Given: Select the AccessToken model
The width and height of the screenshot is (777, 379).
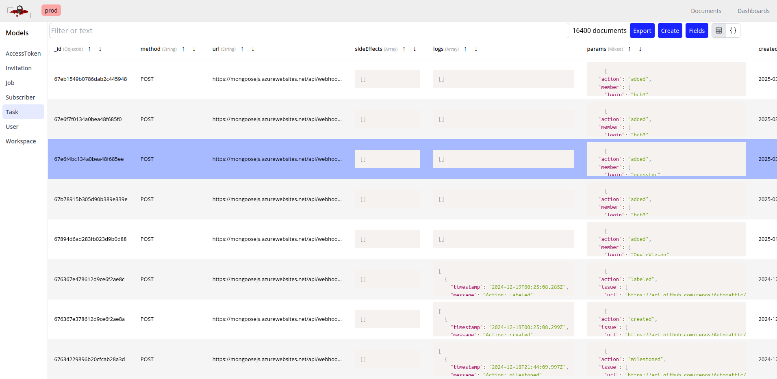Looking at the screenshot, I should 23,54.
